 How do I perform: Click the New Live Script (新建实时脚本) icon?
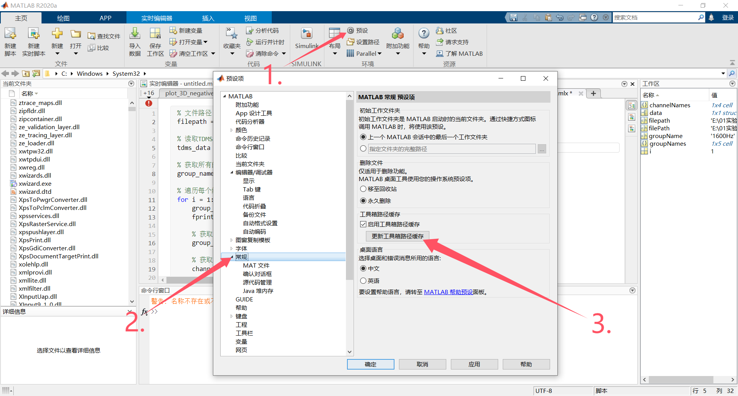[34, 34]
